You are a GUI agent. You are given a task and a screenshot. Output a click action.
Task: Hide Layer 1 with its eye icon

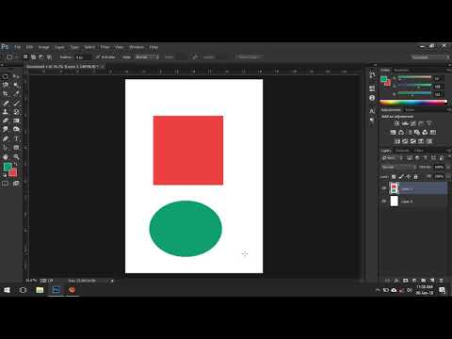coord(384,188)
